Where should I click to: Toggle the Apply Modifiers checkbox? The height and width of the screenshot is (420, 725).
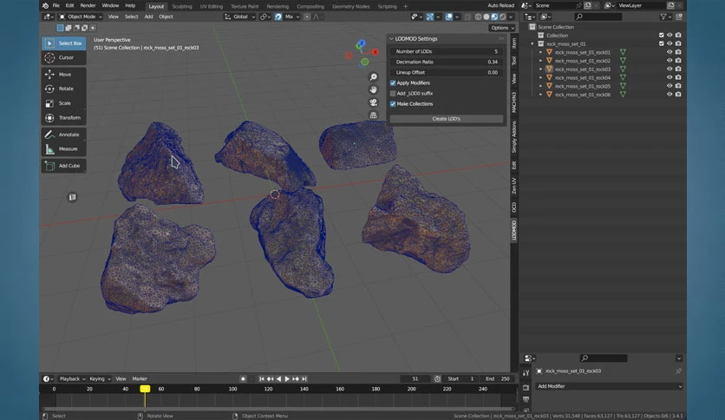pos(393,82)
